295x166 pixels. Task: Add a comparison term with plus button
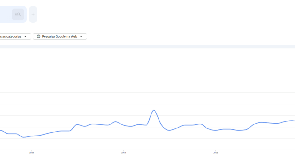(33, 14)
